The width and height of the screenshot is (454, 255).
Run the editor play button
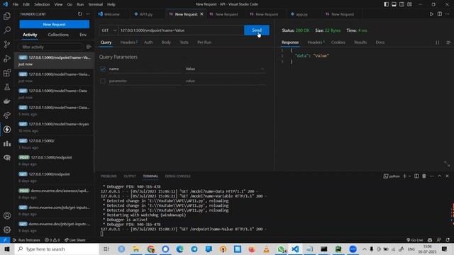pos(431,14)
